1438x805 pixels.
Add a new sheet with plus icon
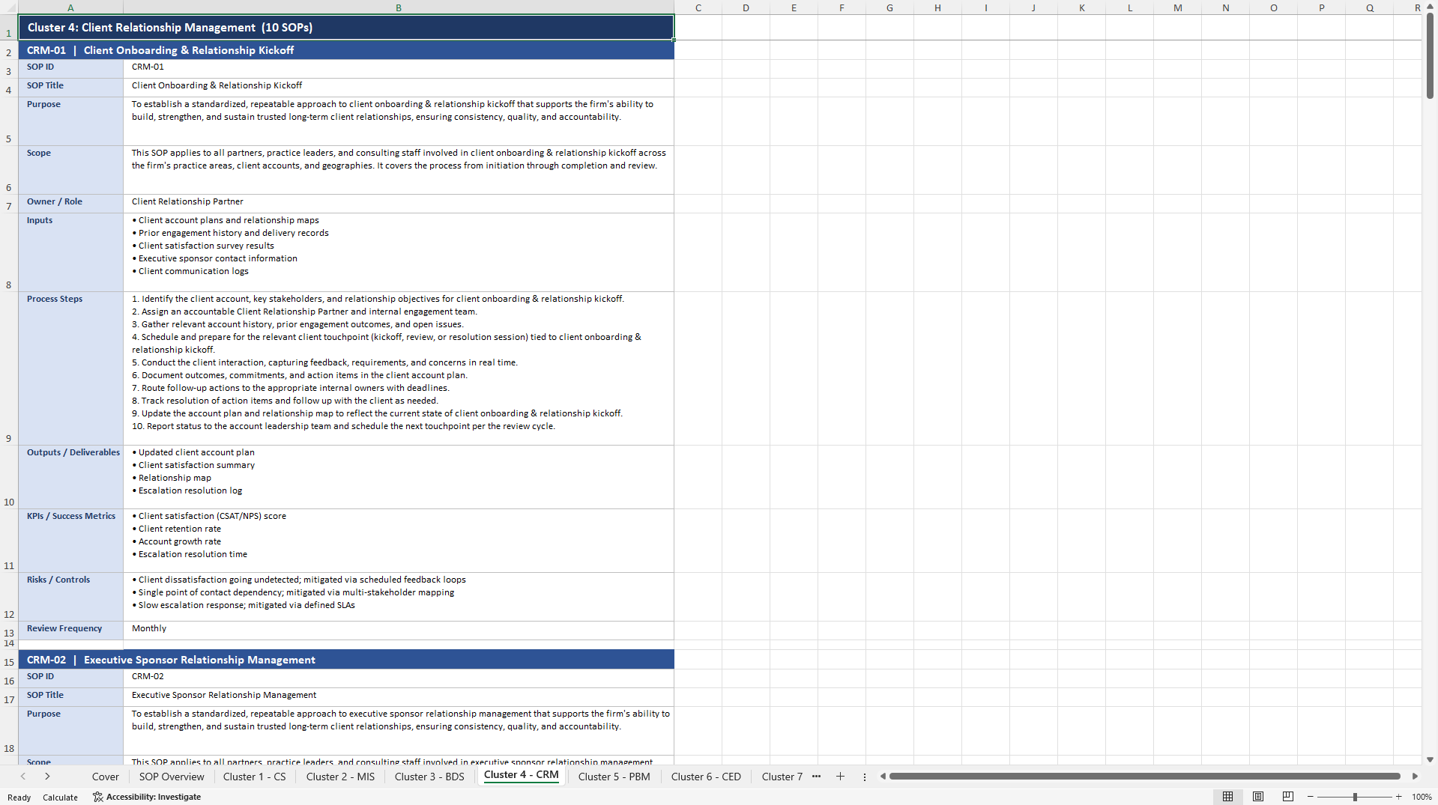[840, 777]
